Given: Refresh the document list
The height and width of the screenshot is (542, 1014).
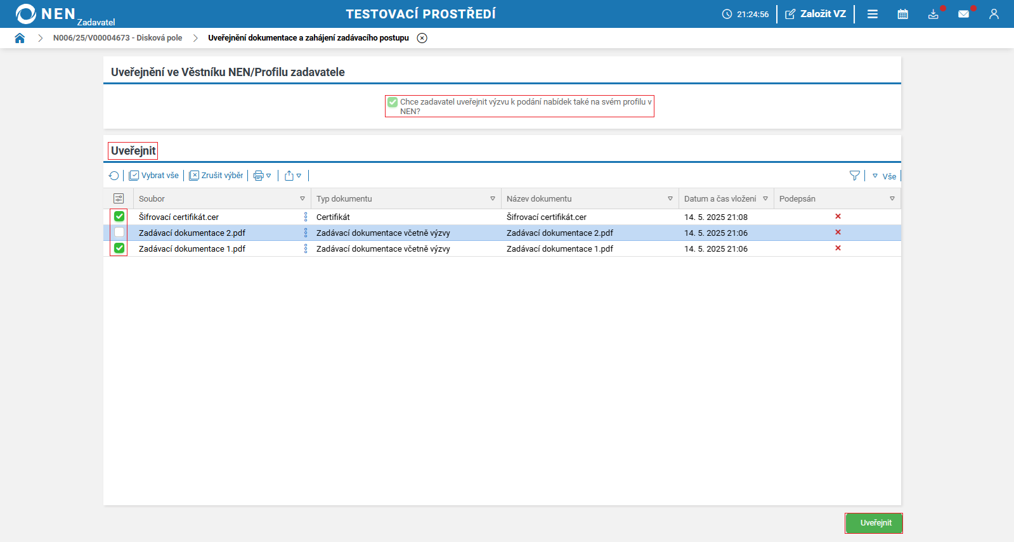Looking at the screenshot, I should click(x=114, y=176).
